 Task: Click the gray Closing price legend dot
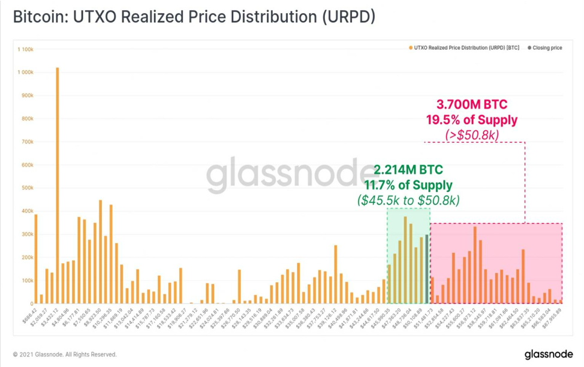tap(529, 48)
